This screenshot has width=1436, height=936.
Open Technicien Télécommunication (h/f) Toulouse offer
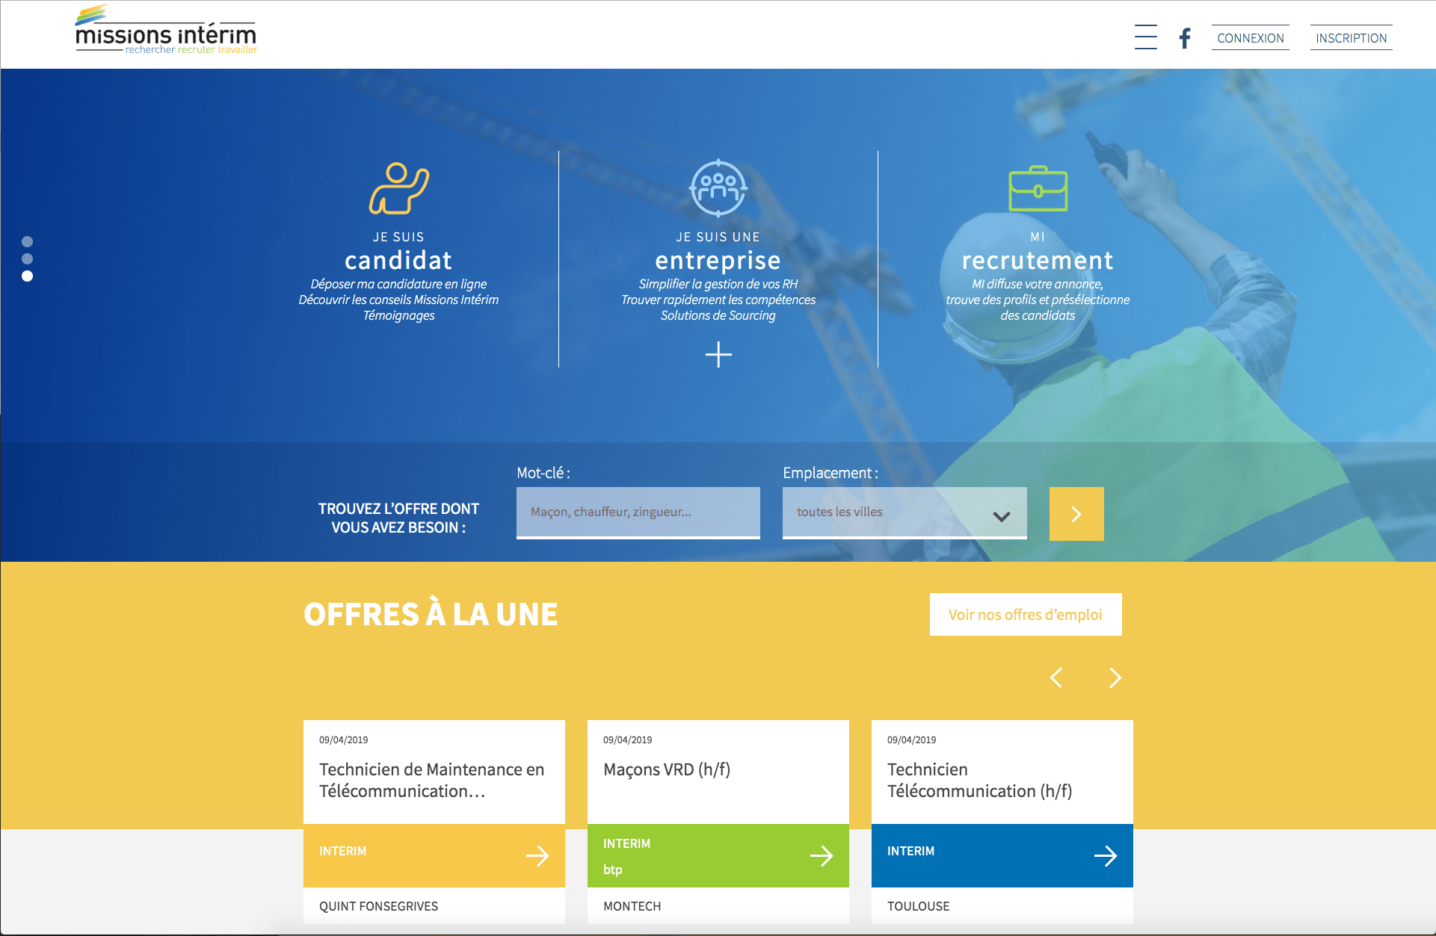[x=979, y=780]
